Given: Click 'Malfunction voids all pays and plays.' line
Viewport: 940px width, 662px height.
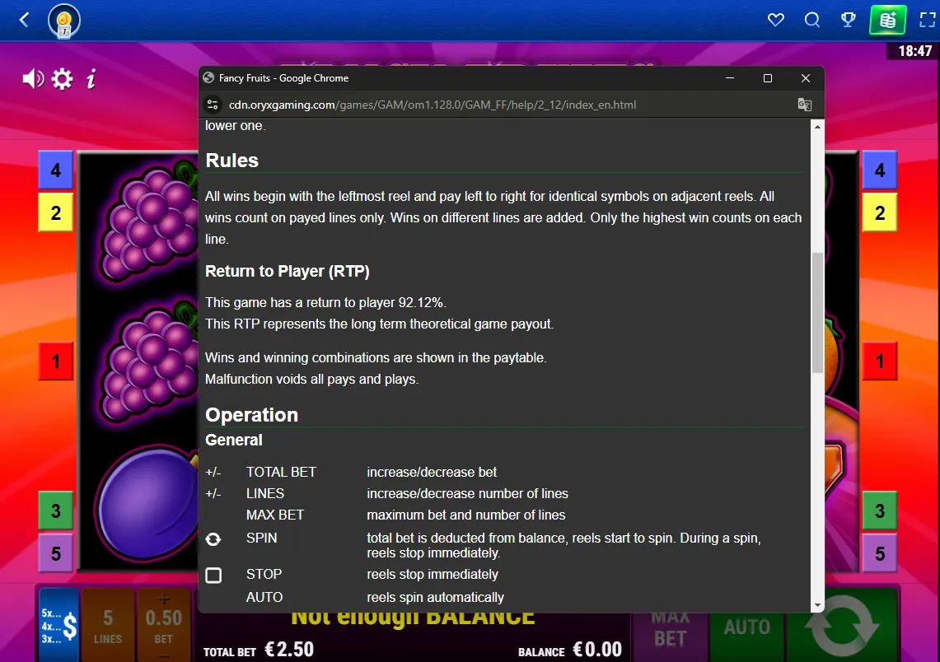Looking at the screenshot, I should [x=311, y=380].
